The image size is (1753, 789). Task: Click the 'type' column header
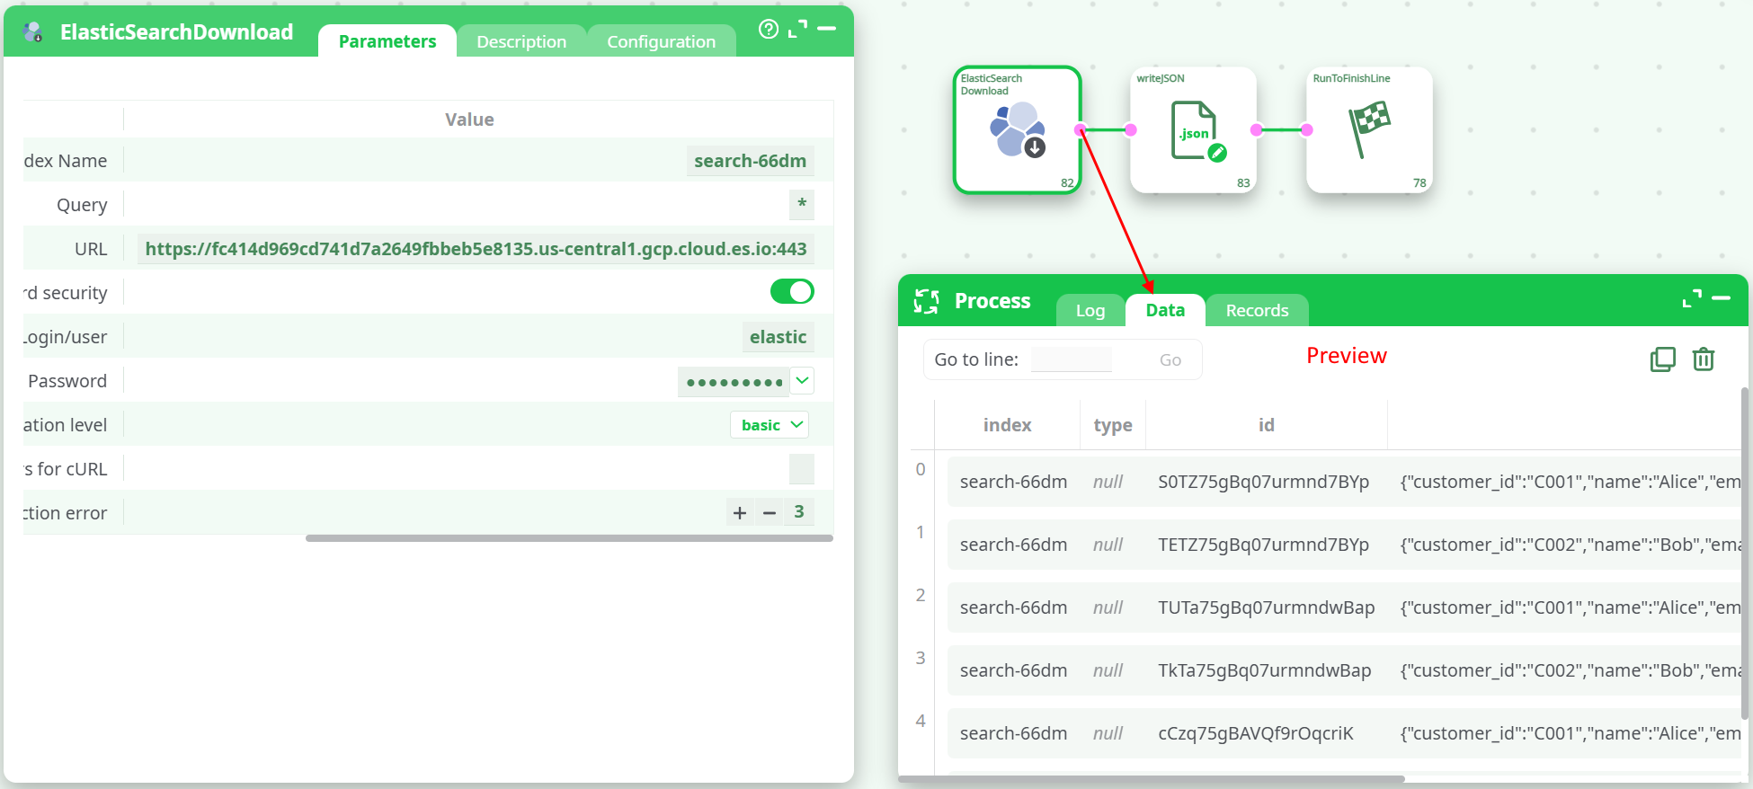click(1113, 425)
